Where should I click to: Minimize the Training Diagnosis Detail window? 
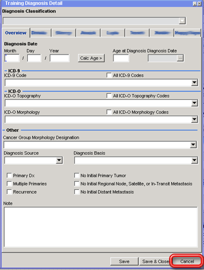point(195,4)
